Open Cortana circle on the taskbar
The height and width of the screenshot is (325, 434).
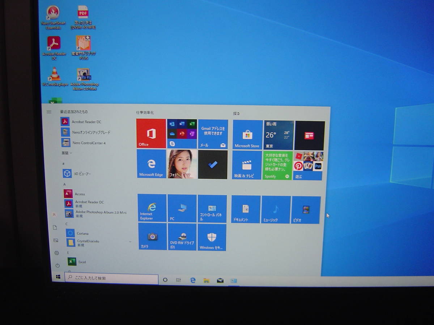coord(165,279)
